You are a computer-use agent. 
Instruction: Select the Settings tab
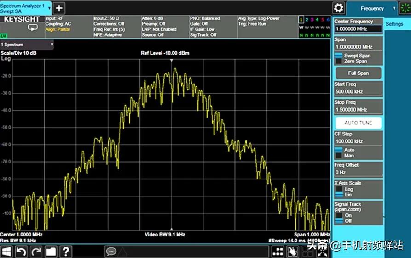tap(394, 24)
